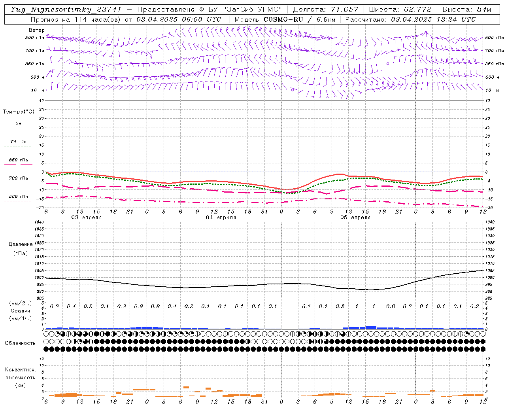Click the 03 апреля date label
This screenshot has width=506, height=405.
click(x=86, y=218)
